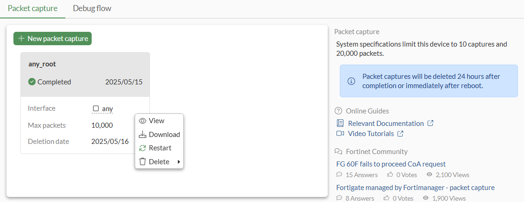Choose Restart in the context menu

coord(160,148)
